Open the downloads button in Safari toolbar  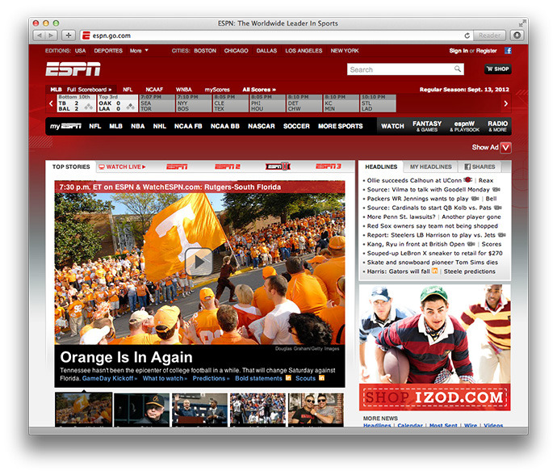coord(517,36)
